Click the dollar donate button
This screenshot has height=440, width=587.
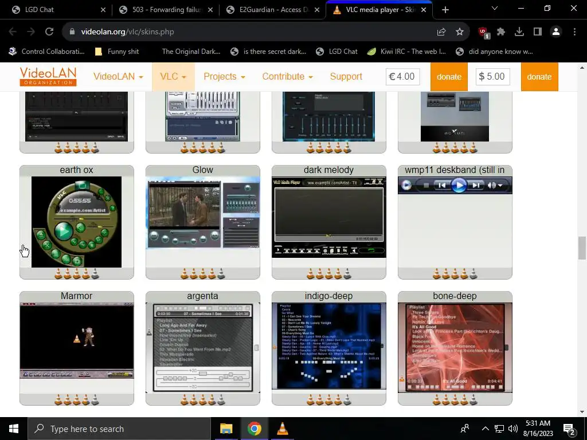[539, 77]
